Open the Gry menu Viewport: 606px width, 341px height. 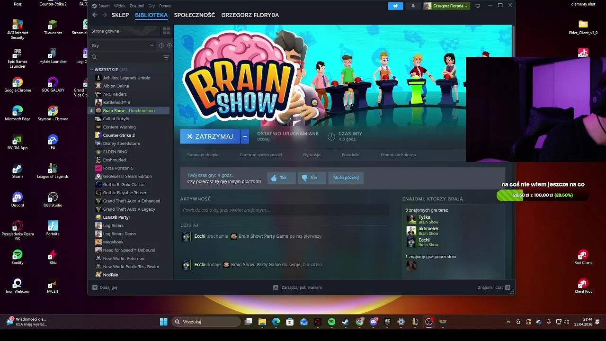[x=151, y=6]
